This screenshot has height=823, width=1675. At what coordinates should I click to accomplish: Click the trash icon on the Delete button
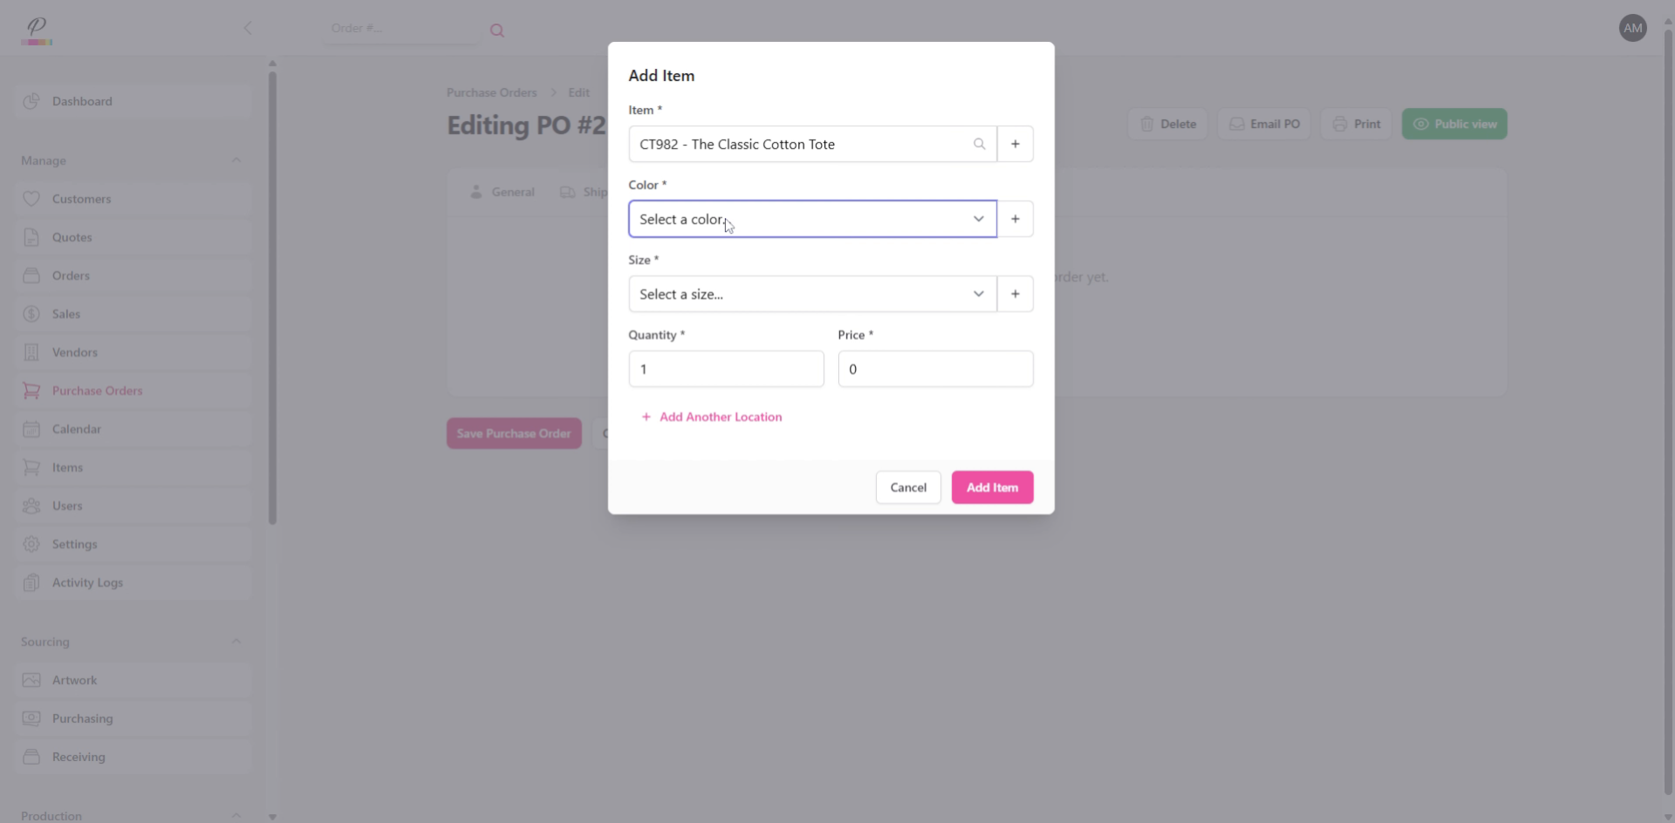(x=1147, y=123)
